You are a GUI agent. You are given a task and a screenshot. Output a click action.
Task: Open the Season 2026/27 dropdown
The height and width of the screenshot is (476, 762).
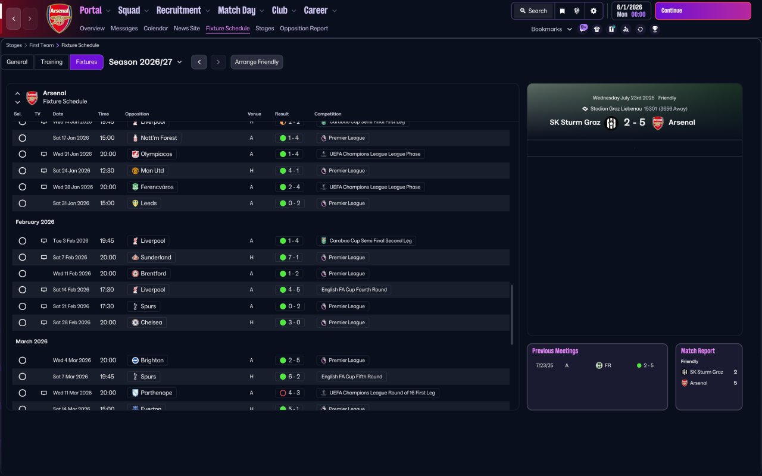pos(145,62)
